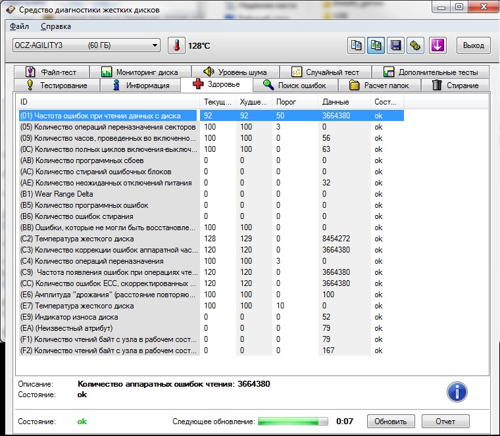Select row (C4) Количество операций переназначения
This screenshot has height=436, width=500.
coord(211,260)
